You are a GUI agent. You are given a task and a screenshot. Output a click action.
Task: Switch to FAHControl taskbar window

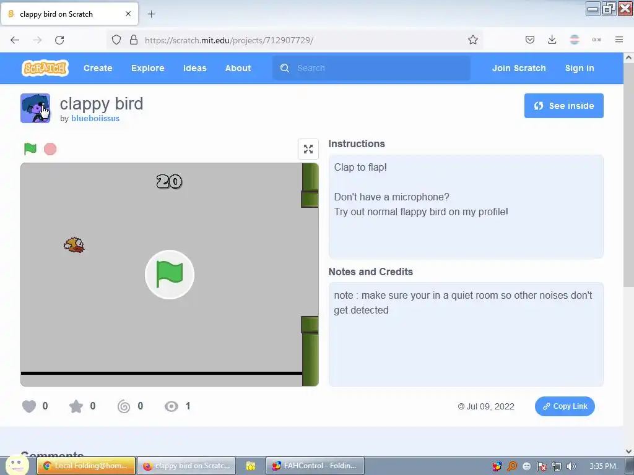tap(315, 466)
